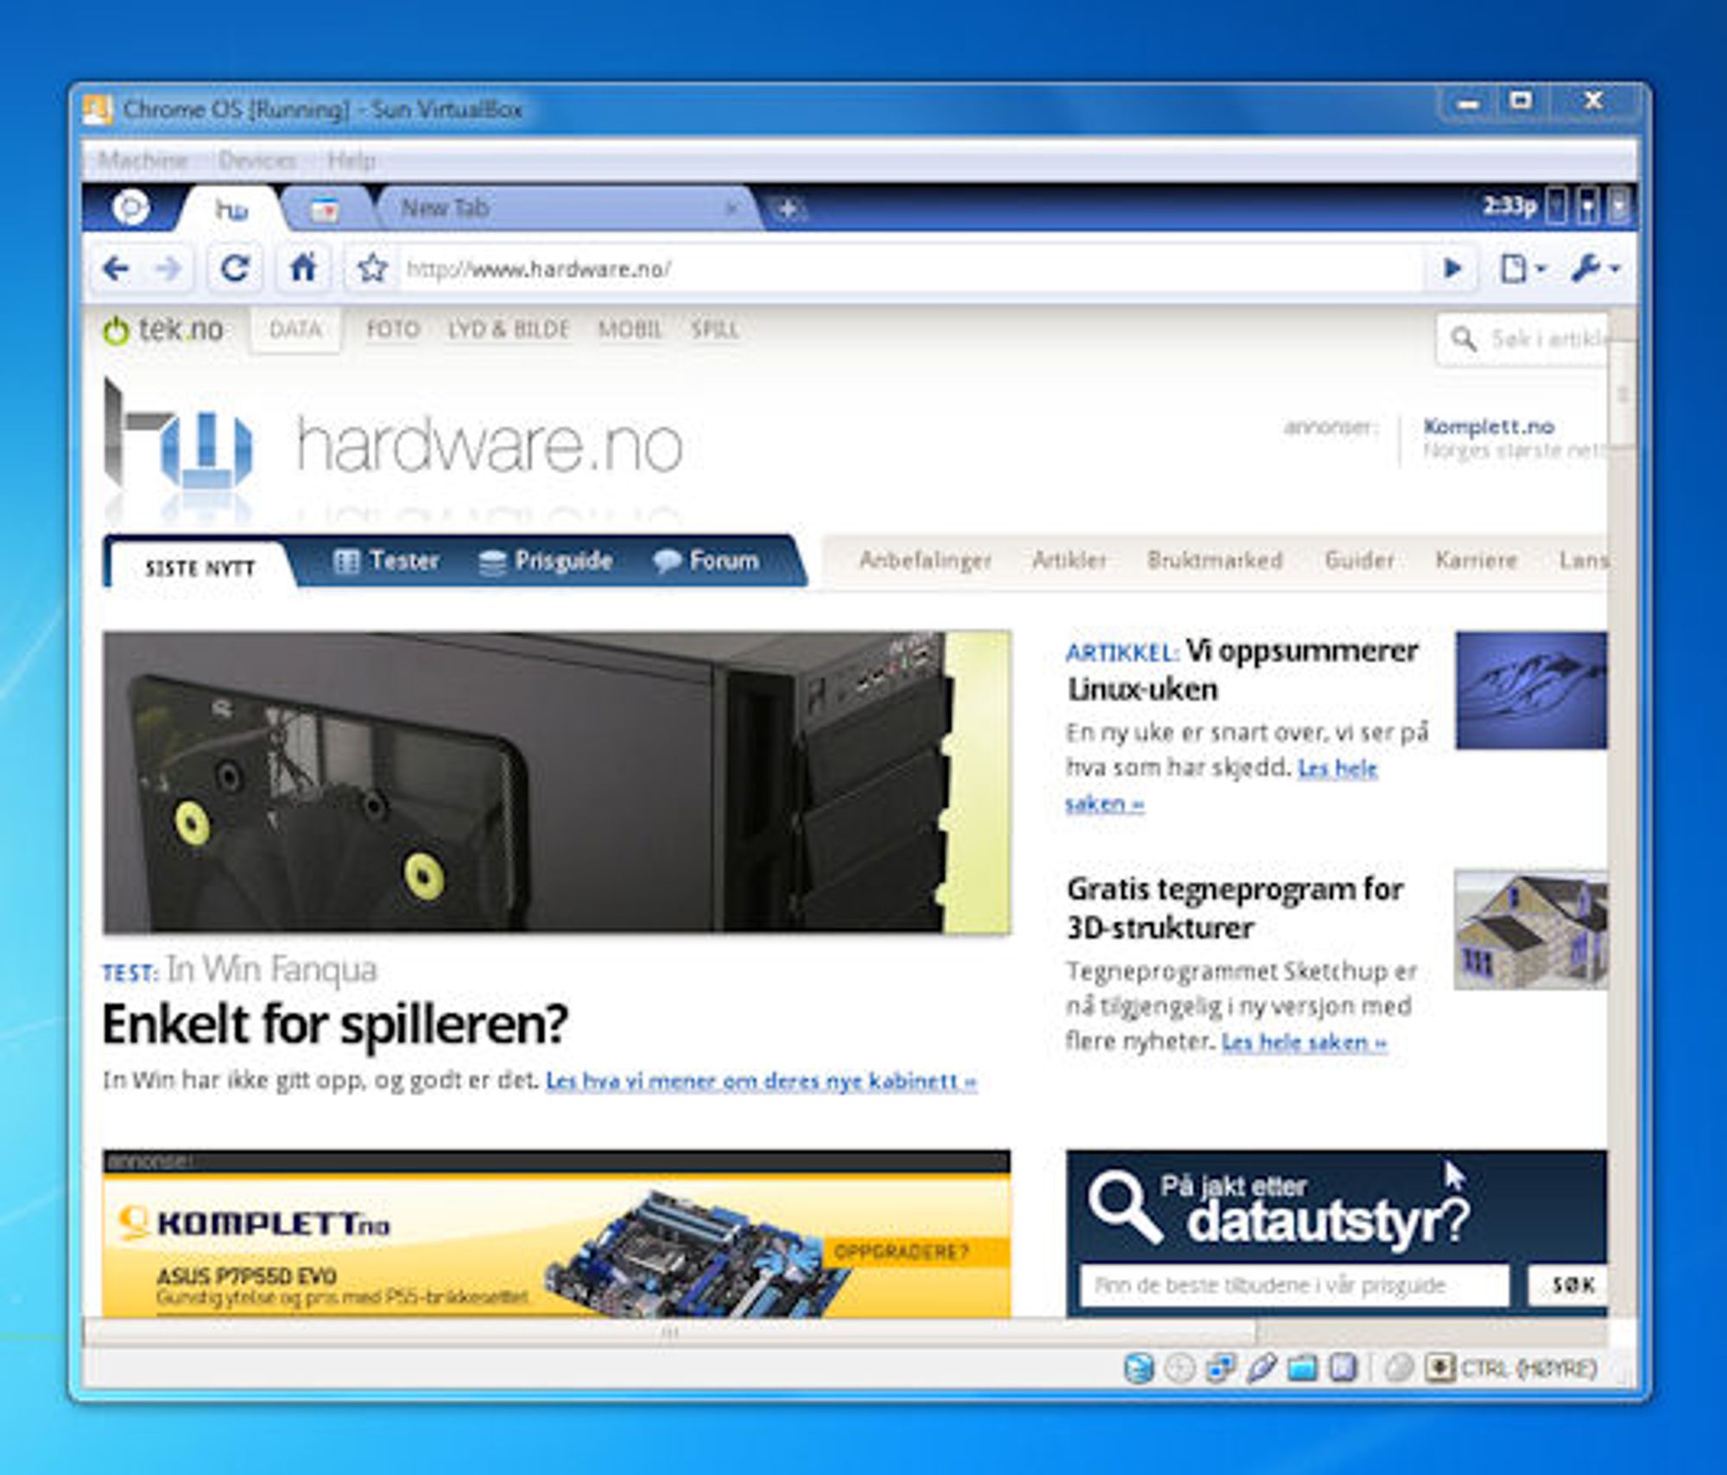Open the Komplett.no advertiser link
This screenshot has height=1475, width=1727.
click(x=1489, y=426)
